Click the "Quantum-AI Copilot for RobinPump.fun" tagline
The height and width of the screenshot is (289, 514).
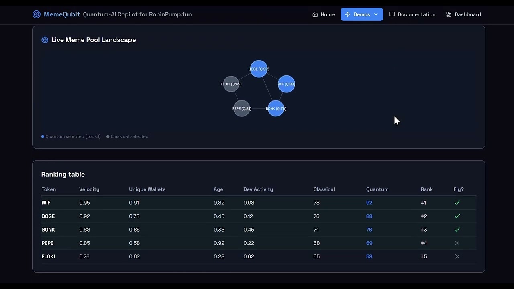coord(137,14)
